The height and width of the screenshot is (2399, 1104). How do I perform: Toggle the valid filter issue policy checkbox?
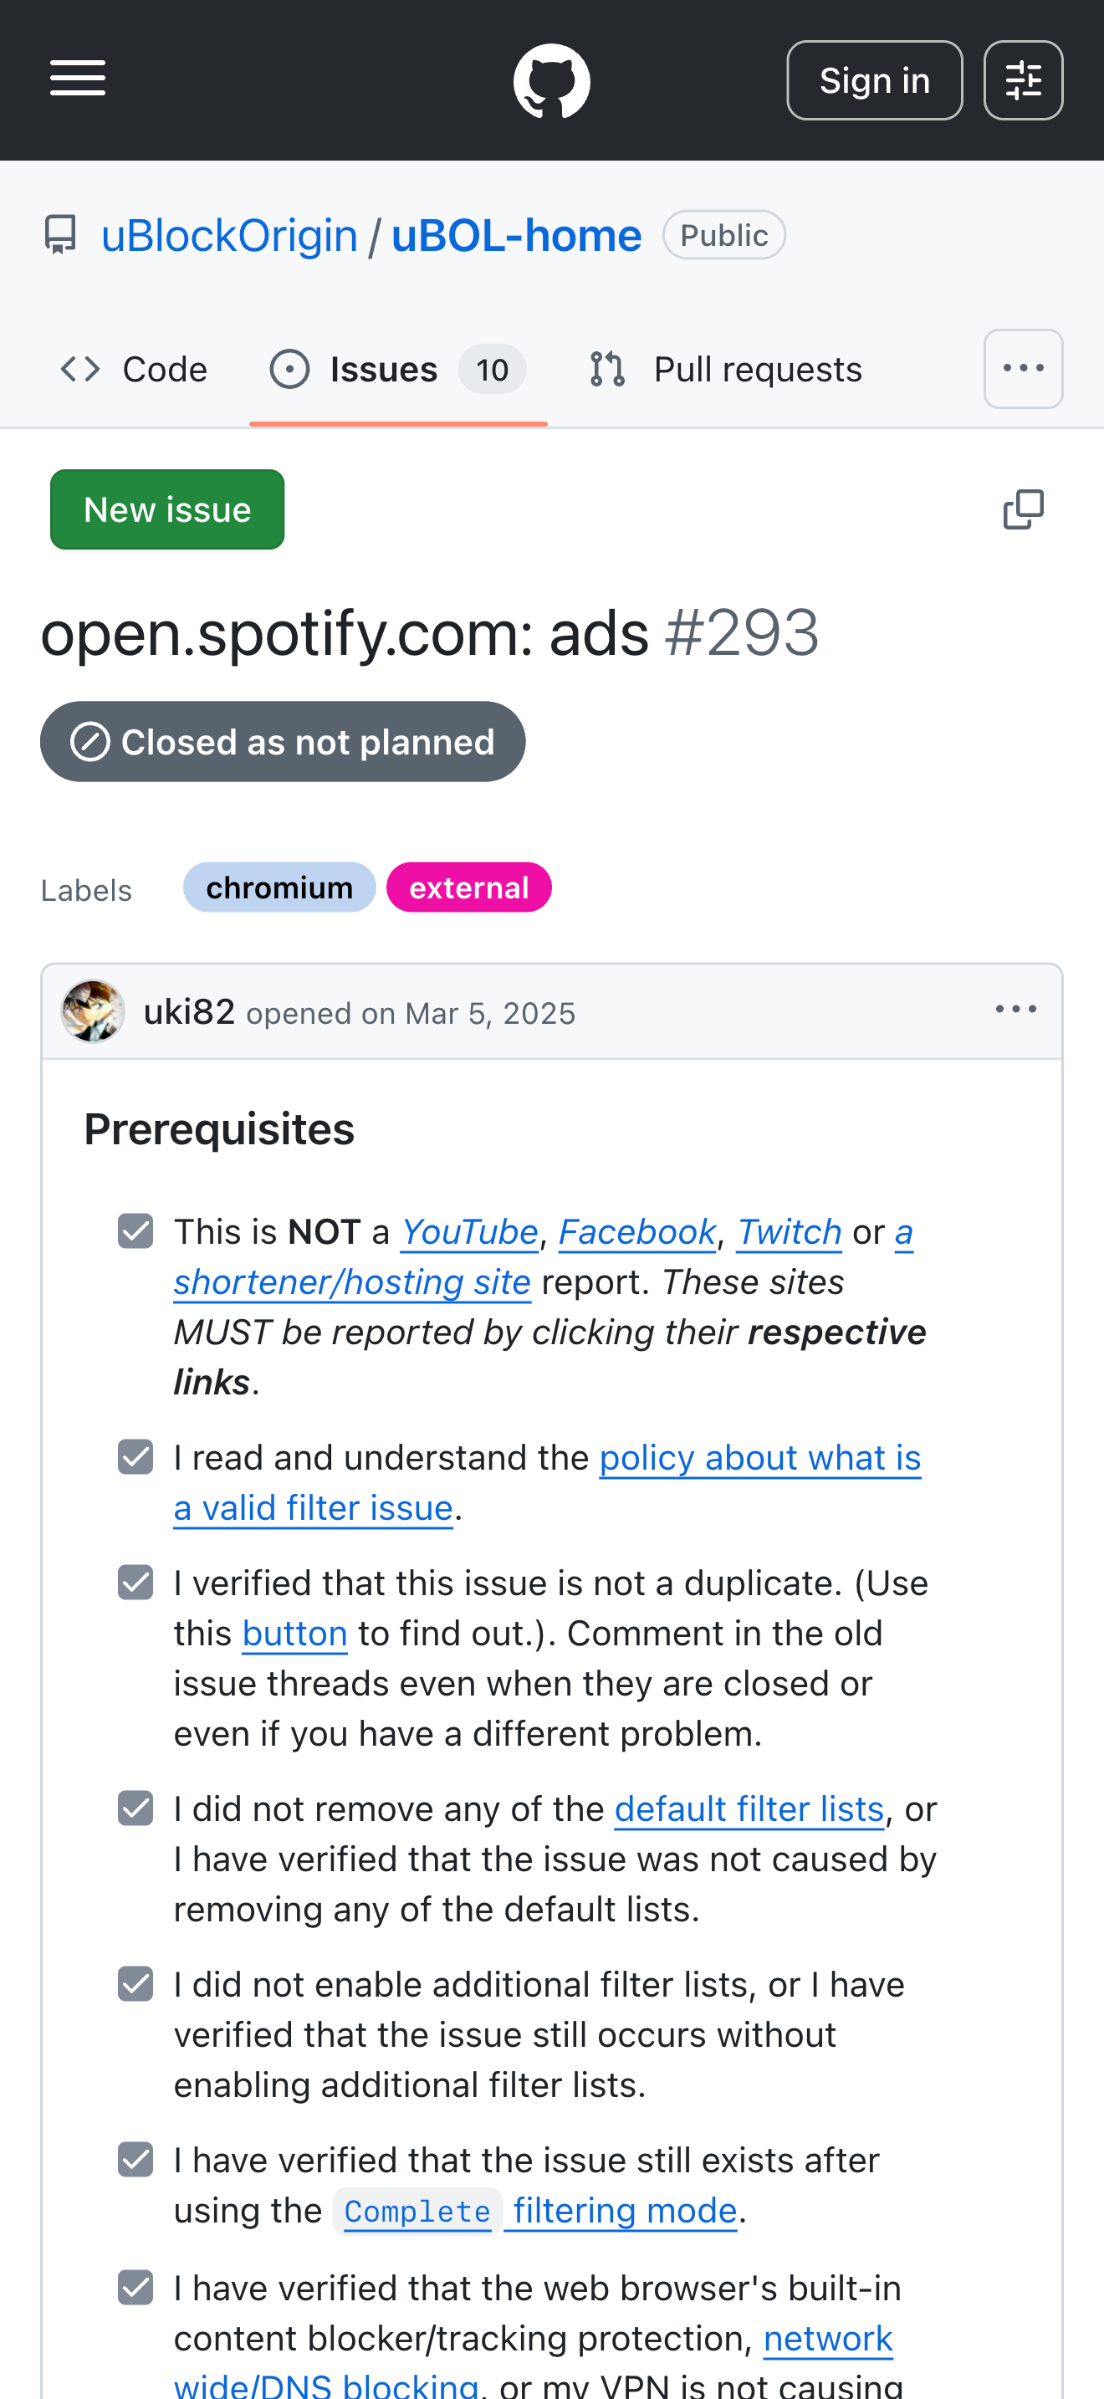tap(135, 1456)
